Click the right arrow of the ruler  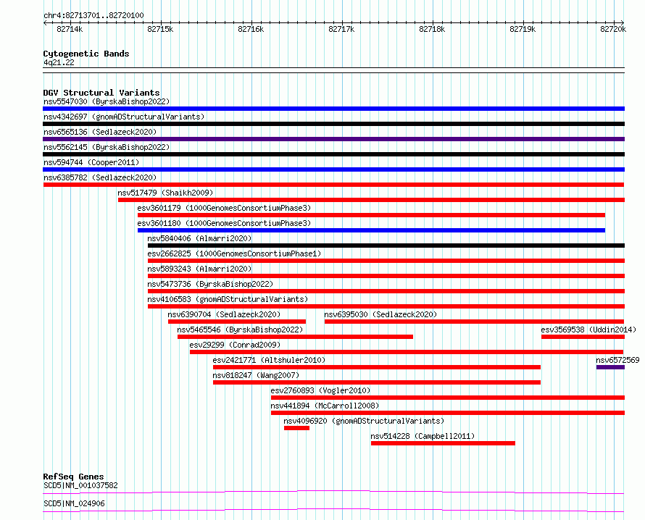[623, 22]
